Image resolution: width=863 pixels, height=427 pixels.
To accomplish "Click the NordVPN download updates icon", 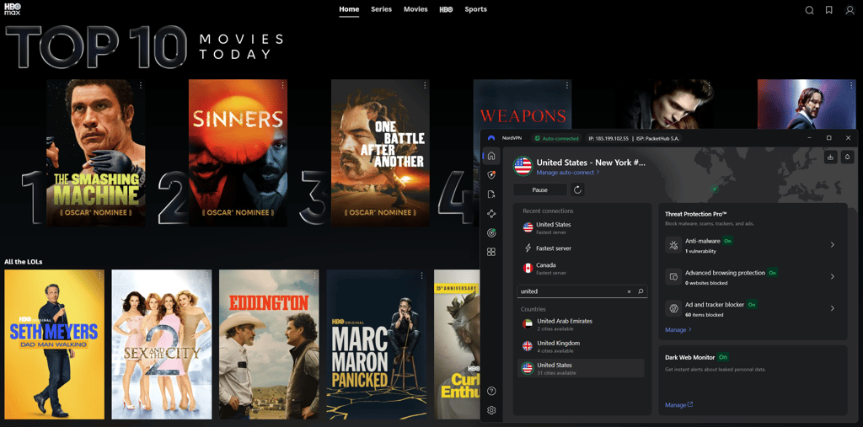I will pyautogui.click(x=830, y=157).
